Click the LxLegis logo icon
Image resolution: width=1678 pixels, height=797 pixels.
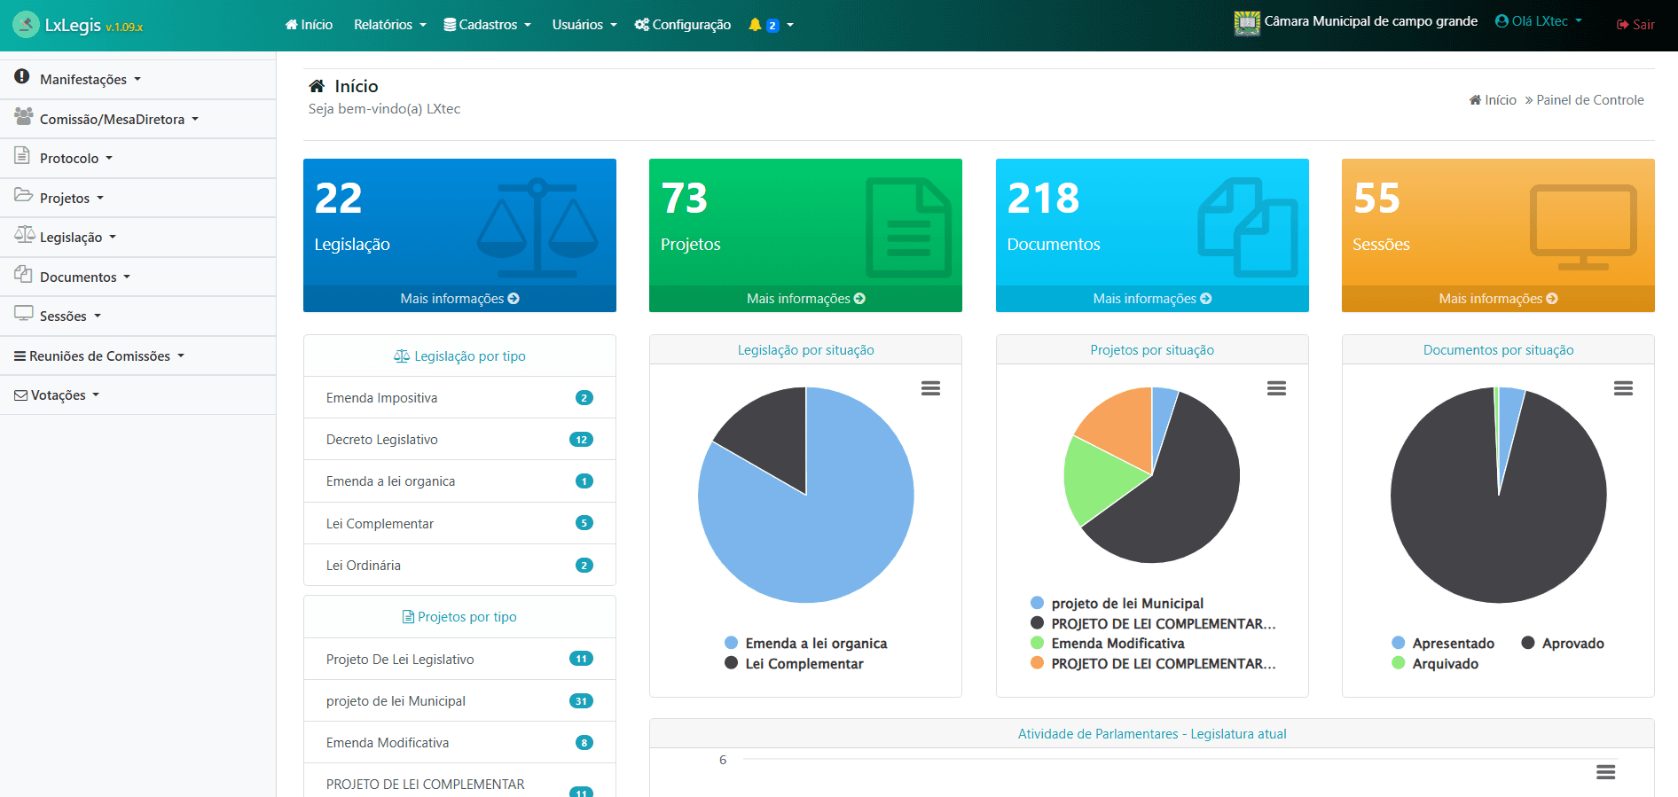click(26, 25)
